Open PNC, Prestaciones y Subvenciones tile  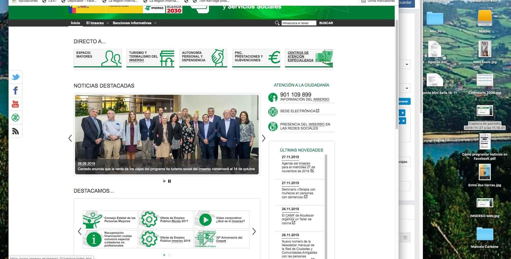[256, 58]
